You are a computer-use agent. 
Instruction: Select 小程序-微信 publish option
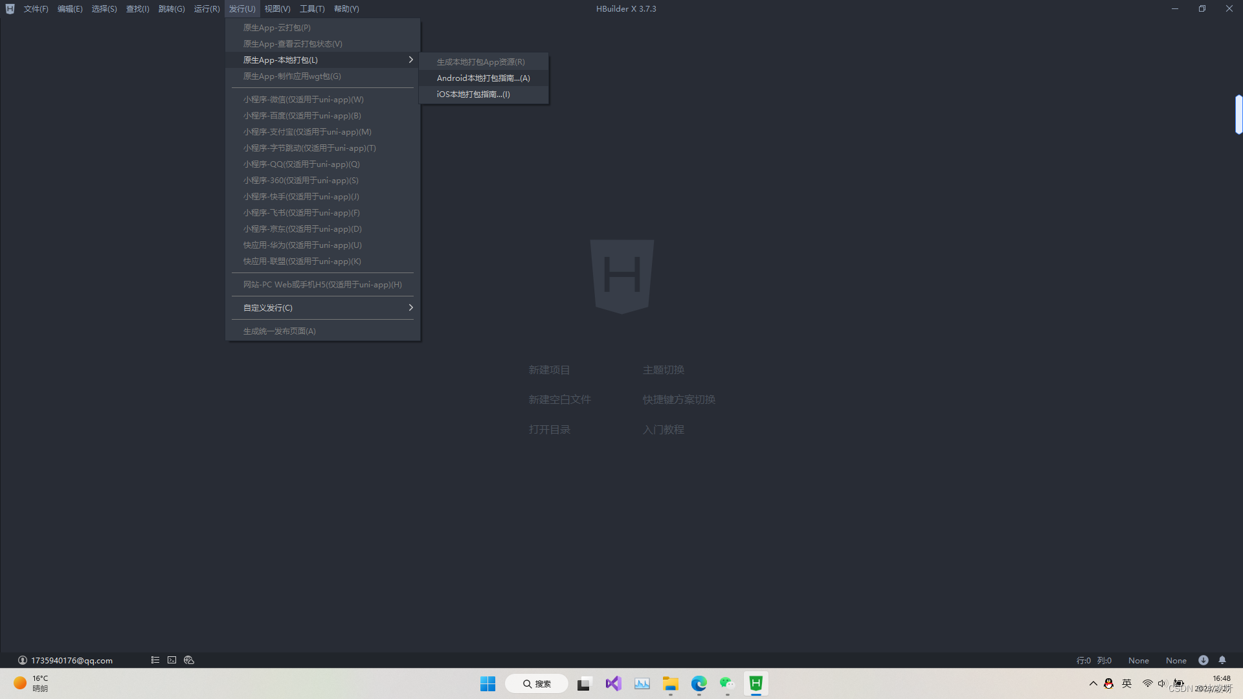[x=322, y=100]
